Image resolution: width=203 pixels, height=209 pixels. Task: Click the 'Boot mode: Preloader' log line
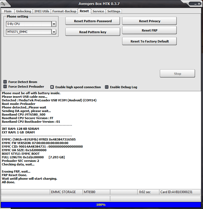[x=19, y=104]
